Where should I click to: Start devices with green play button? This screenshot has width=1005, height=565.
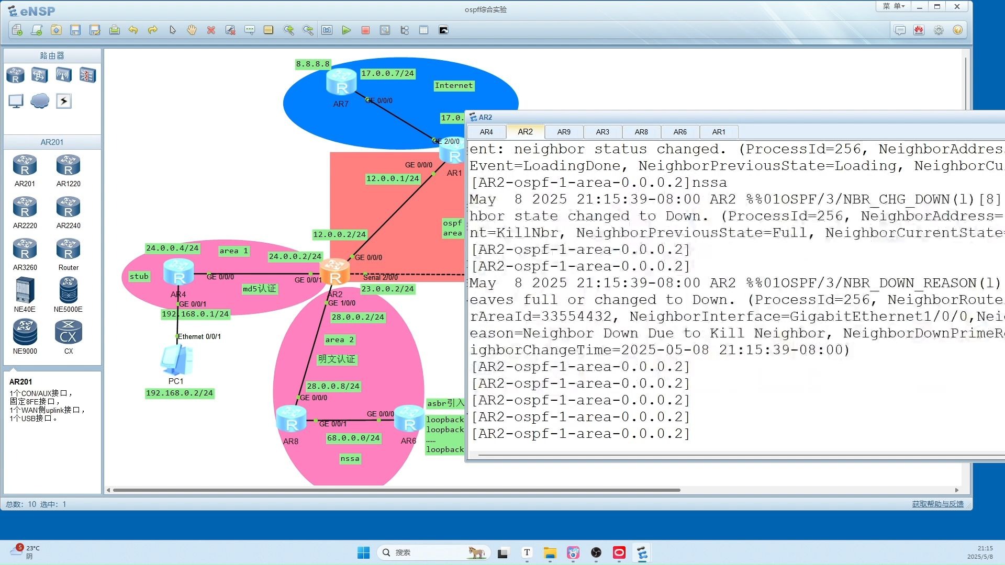coord(347,30)
